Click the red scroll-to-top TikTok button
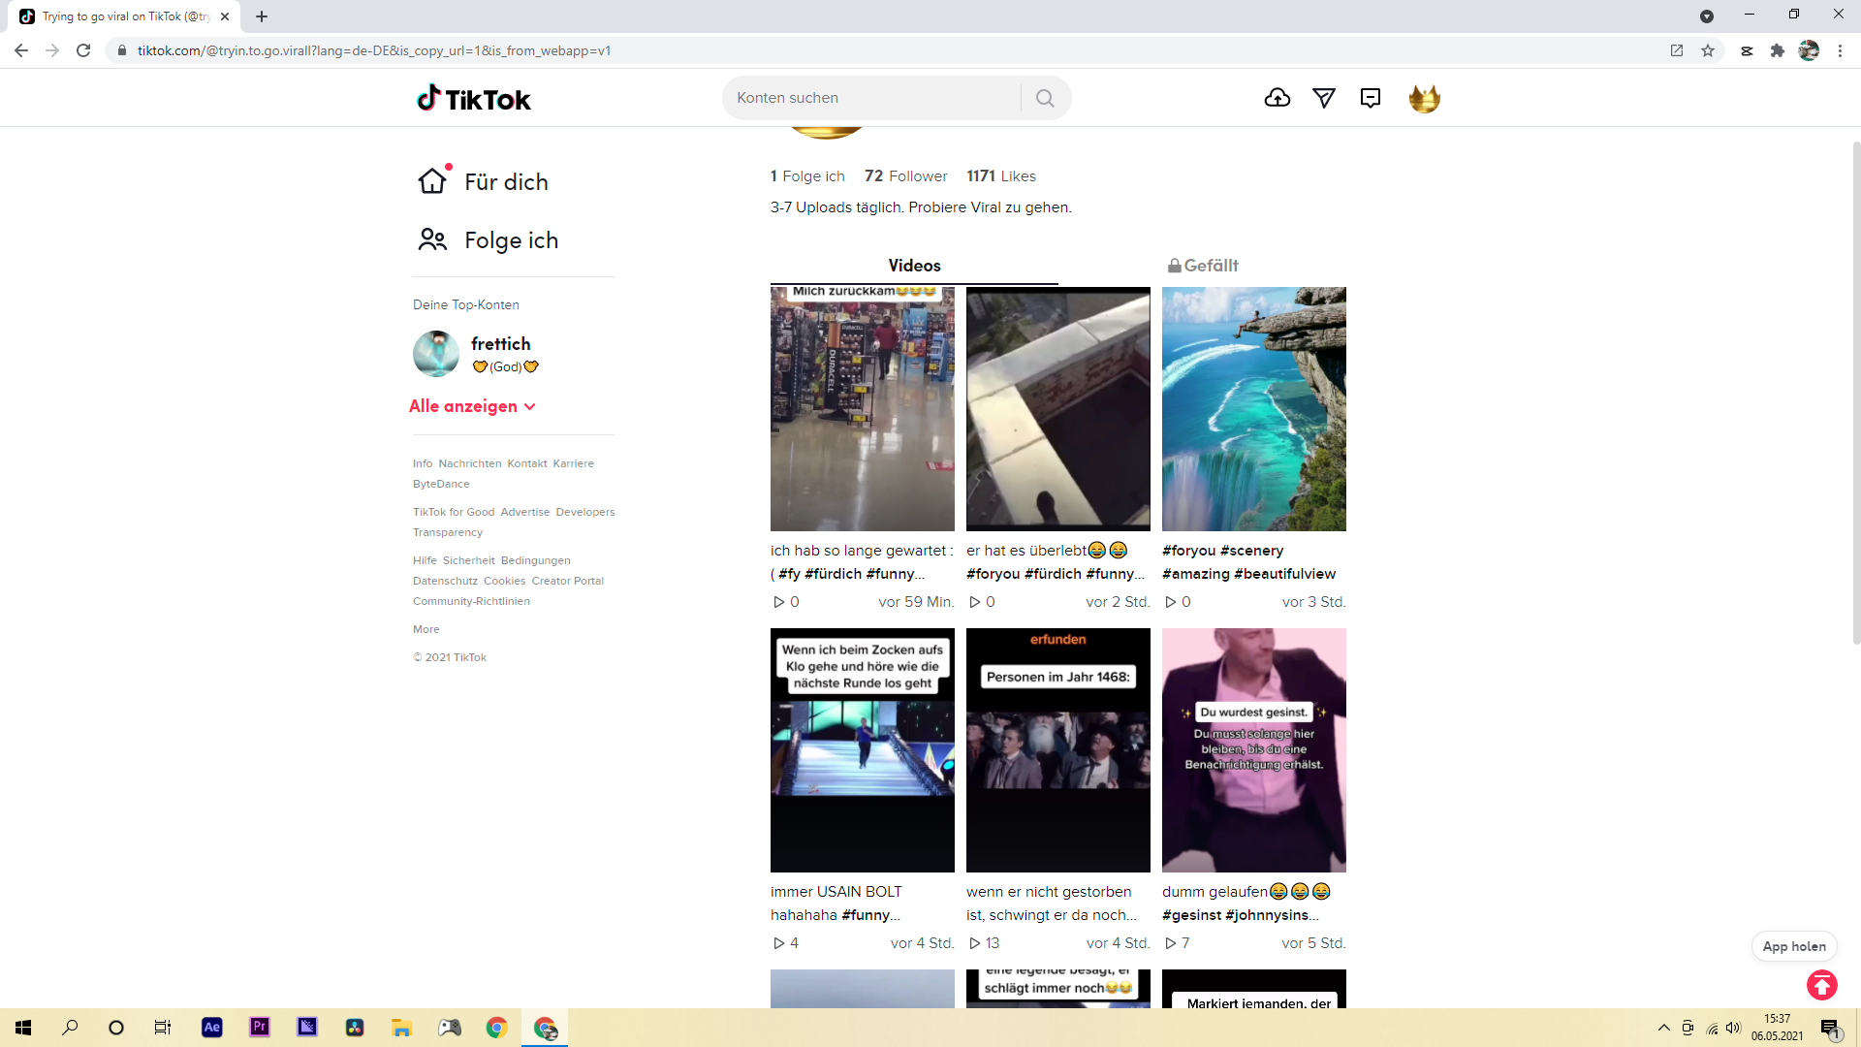1861x1047 pixels. tap(1821, 985)
